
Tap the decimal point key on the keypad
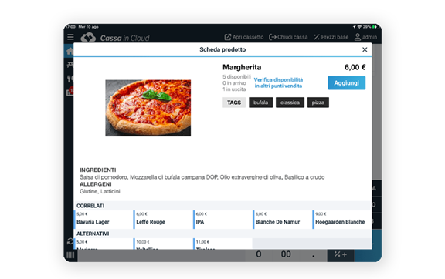314,254
